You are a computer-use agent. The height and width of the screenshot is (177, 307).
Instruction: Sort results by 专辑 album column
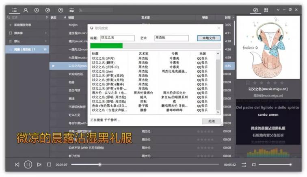tap(175, 54)
